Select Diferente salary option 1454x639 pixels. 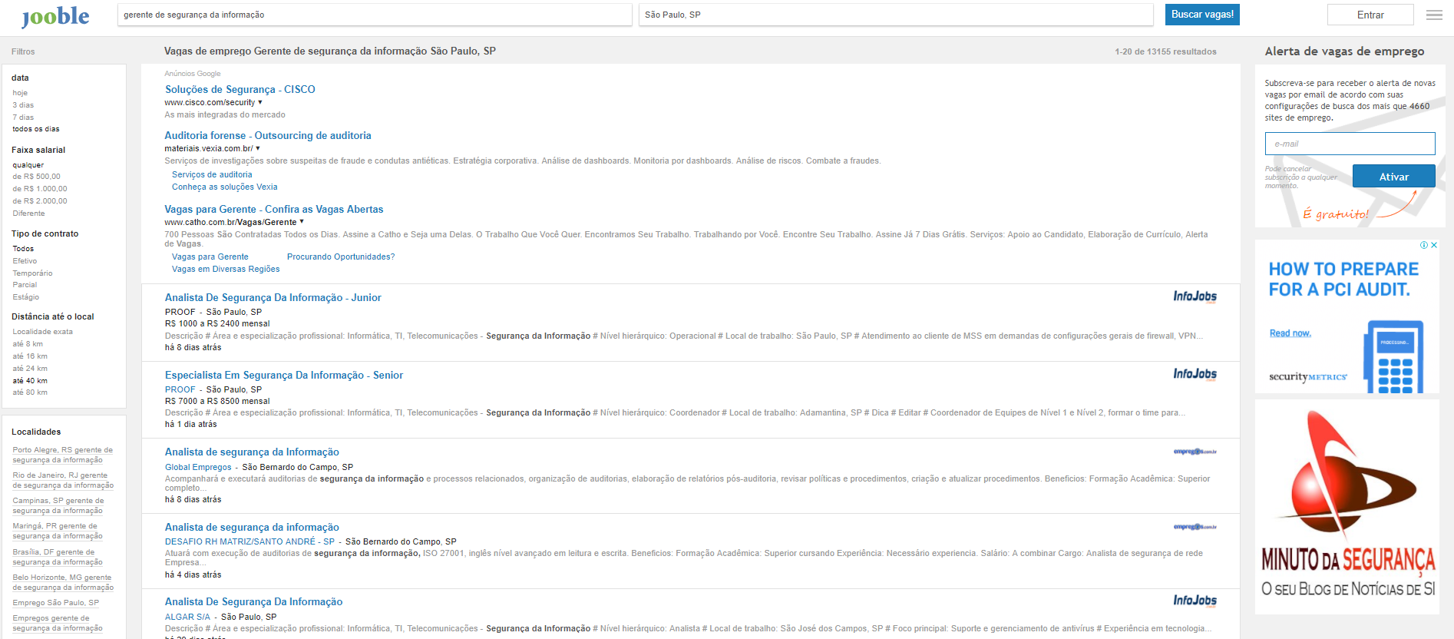coord(28,214)
